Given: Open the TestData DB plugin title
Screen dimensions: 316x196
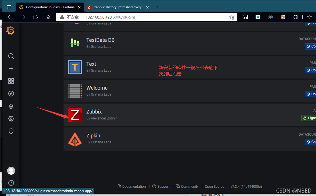Looking at the screenshot, I should coord(100,40).
